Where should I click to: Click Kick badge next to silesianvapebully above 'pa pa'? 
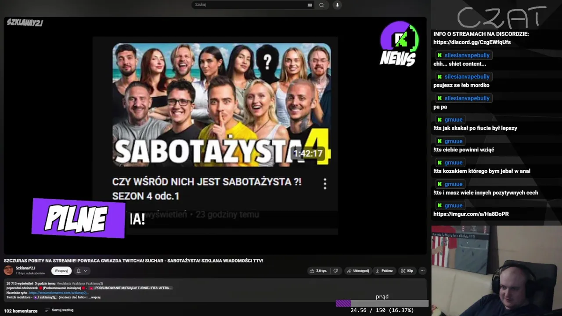439,98
